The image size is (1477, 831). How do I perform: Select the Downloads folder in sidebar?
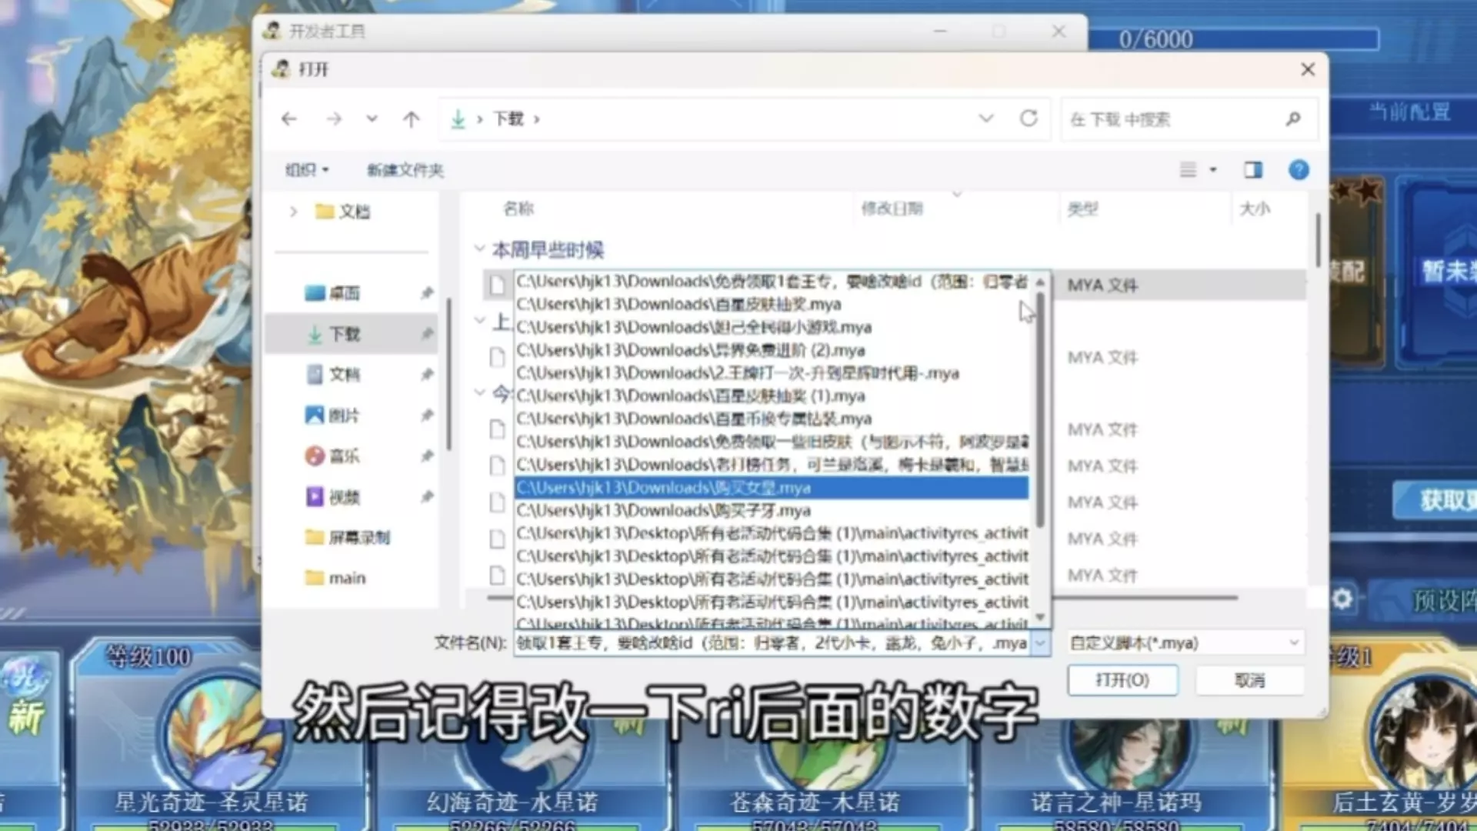(x=344, y=334)
